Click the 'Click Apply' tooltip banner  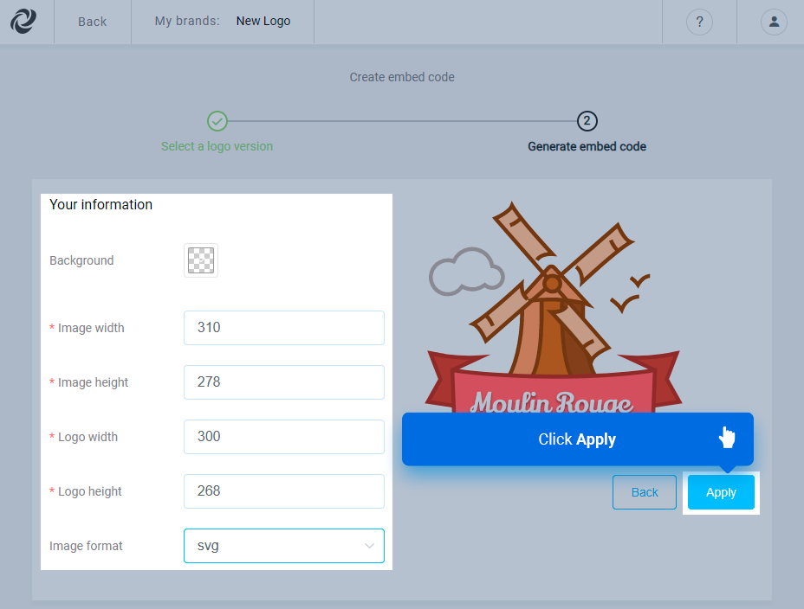pos(578,439)
